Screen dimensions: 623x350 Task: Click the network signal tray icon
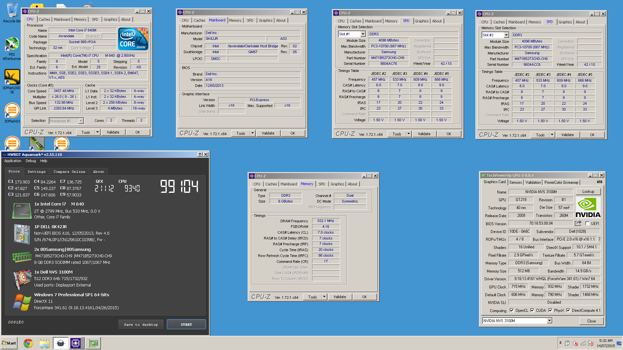click(x=583, y=343)
